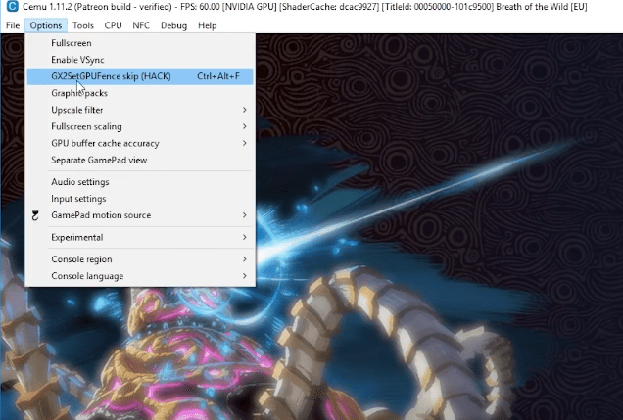Click the Cemu app icon in title bar
The image size is (623, 420).
click(x=9, y=8)
